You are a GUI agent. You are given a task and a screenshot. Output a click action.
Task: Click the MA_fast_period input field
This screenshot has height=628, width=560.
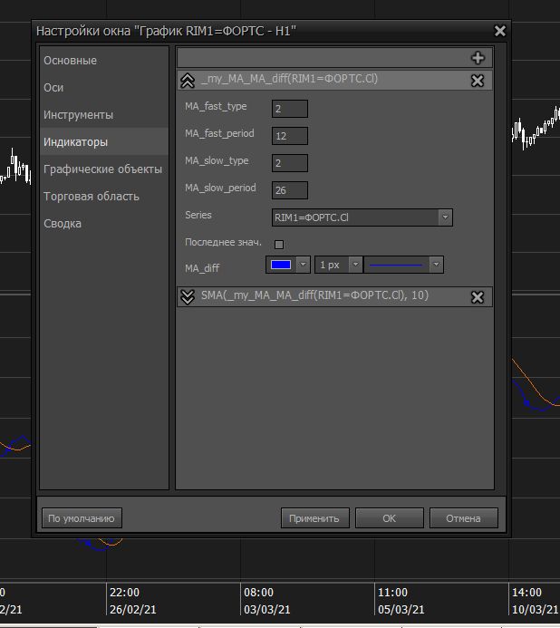tap(290, 136)
